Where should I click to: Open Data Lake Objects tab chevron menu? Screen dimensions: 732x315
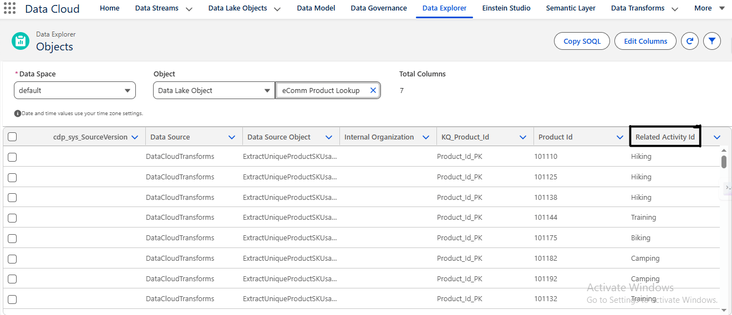[277, 9]
